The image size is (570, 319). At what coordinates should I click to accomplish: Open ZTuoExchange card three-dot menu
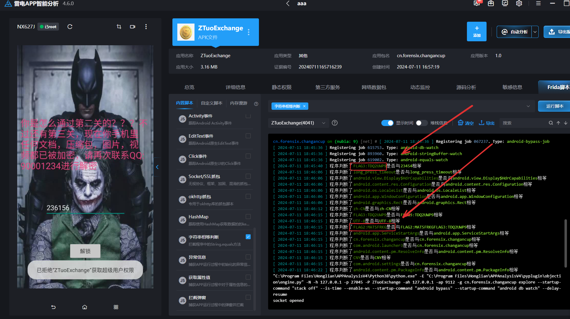(x=248, y=32)
